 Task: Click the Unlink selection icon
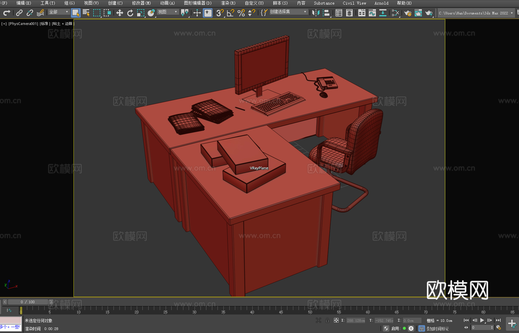click(x=30, y=13)
